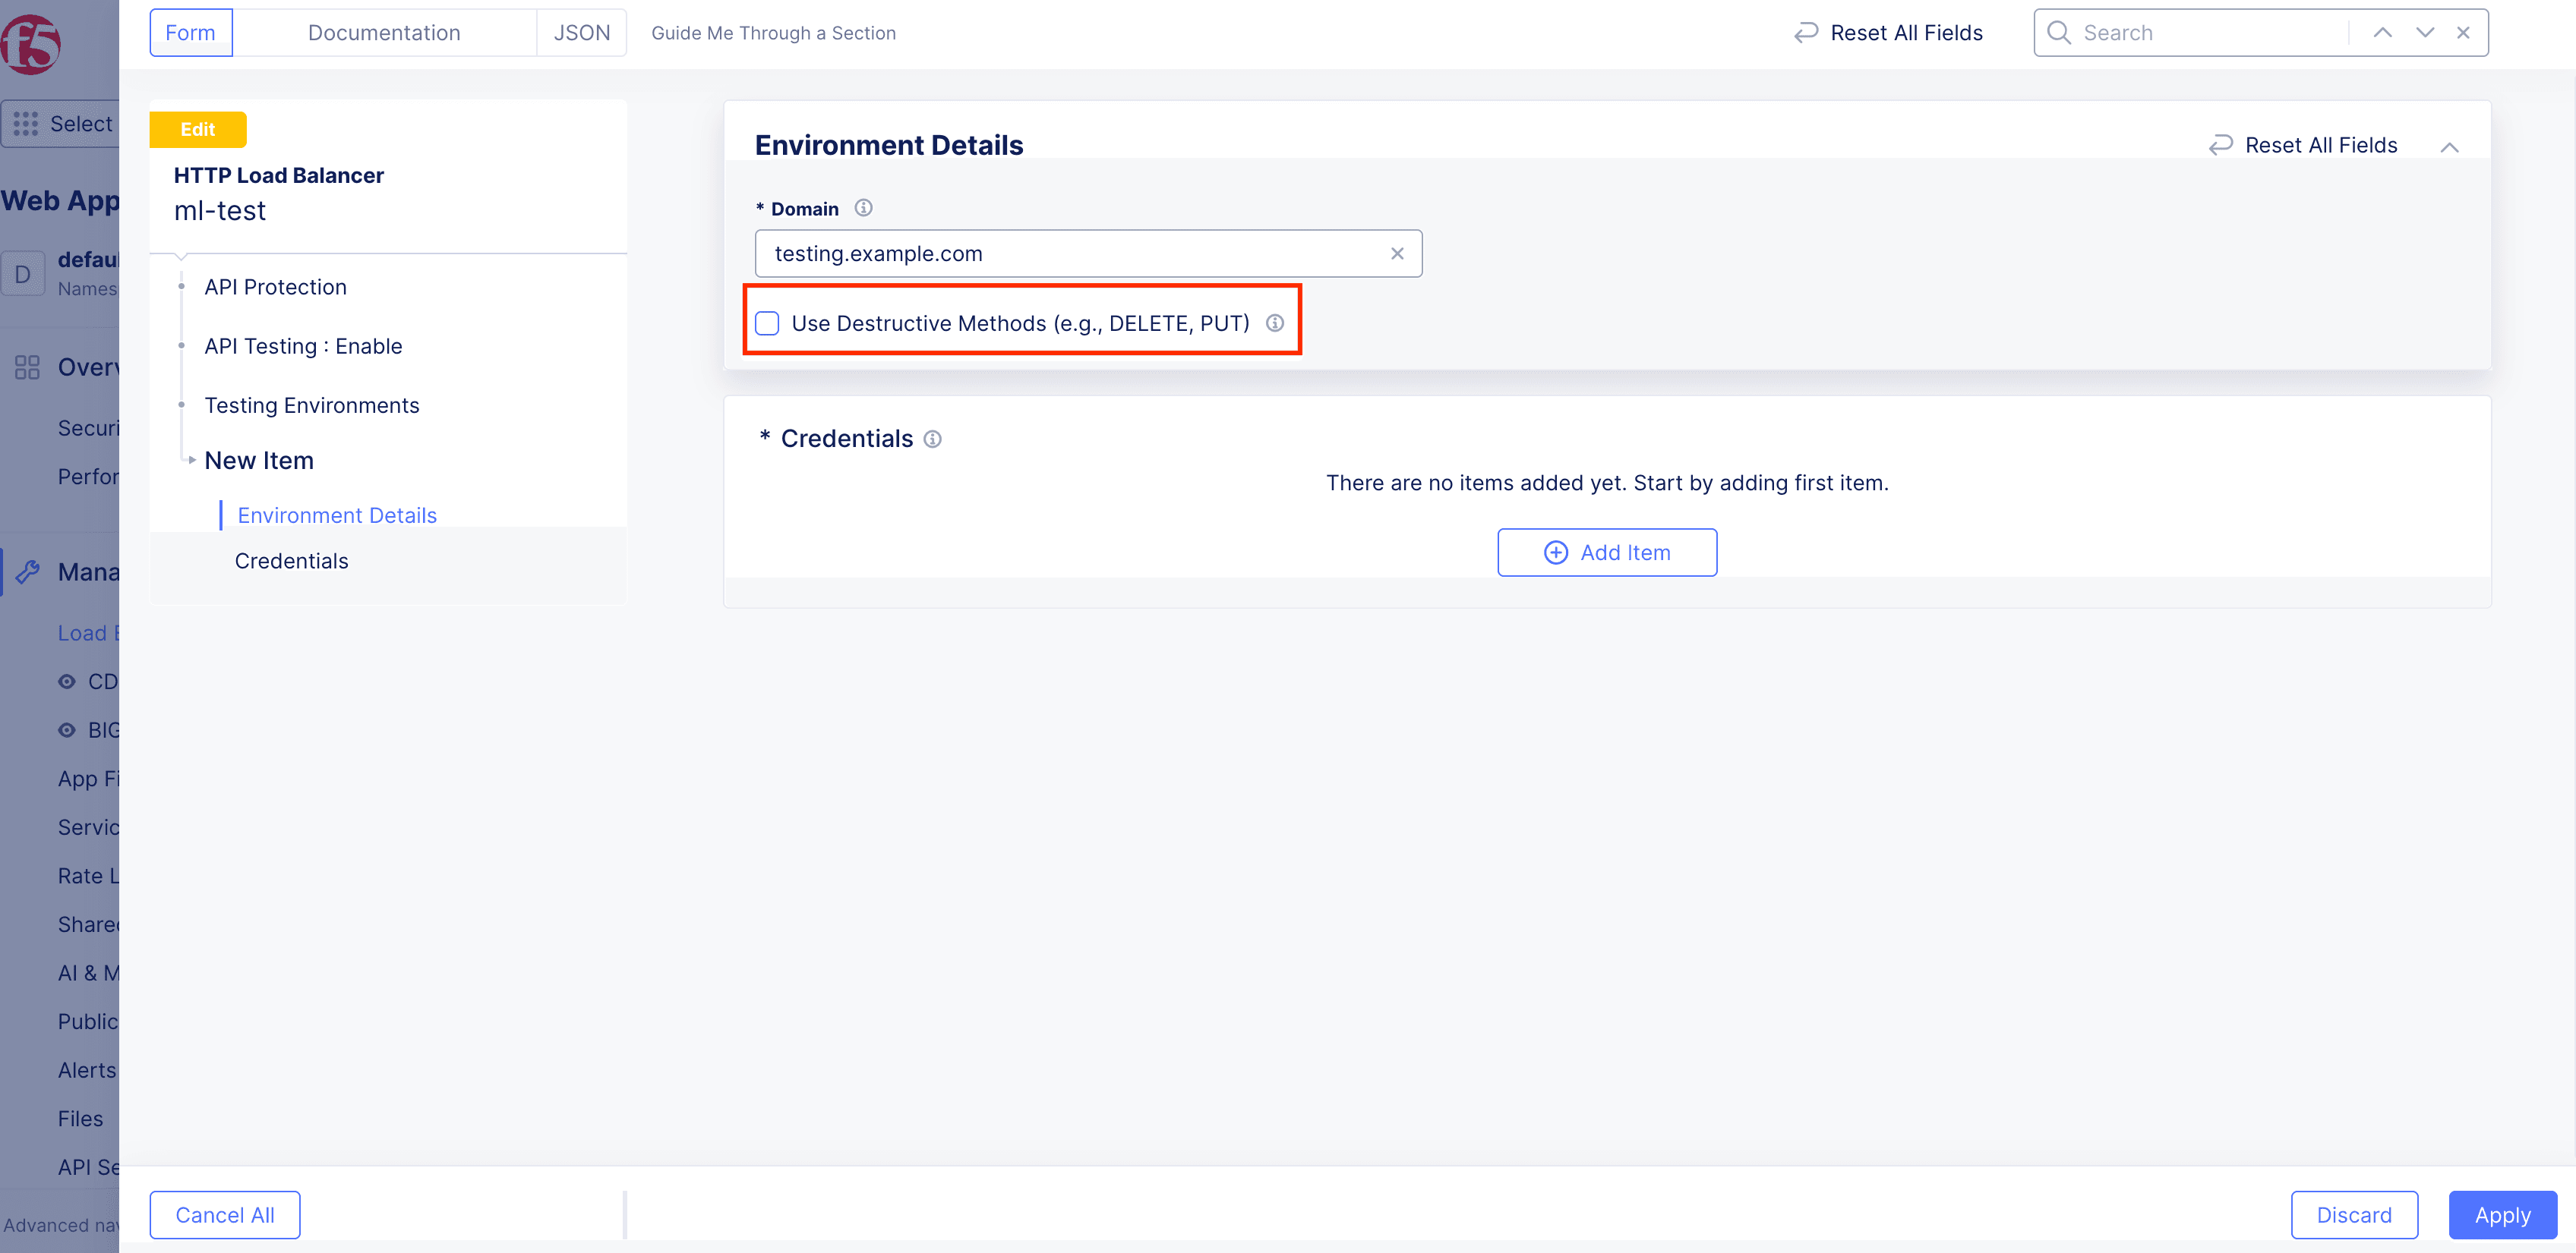Click info icon beside Use Destructive Methods
Image resolution: width=2576 pixels, height=1253 pixels.
1275,323
